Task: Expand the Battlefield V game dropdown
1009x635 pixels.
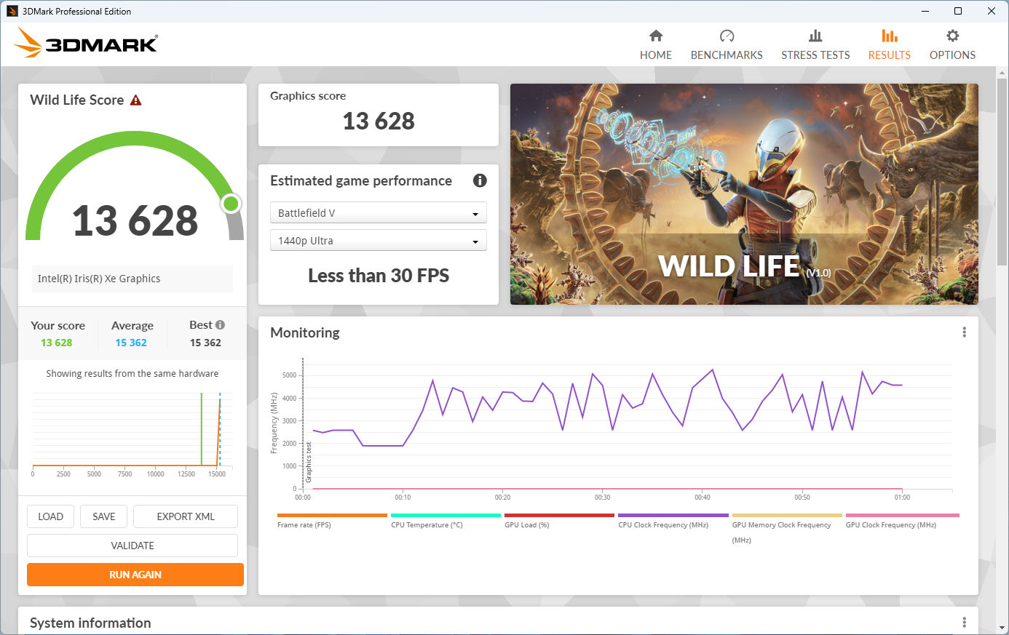Action: [378, 213]
